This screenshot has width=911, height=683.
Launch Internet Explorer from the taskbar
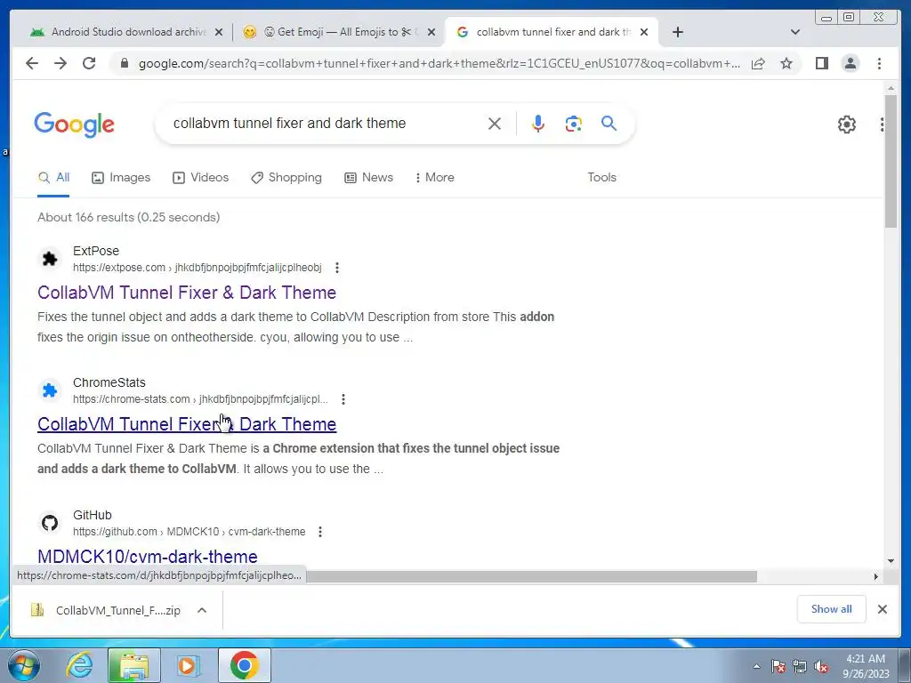79,665
